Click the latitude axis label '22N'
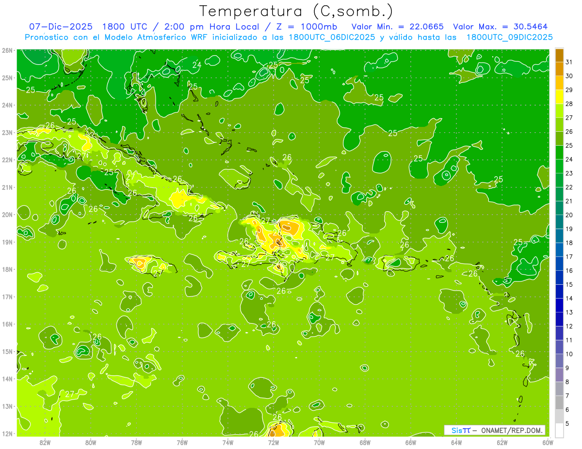 (7, 160)
